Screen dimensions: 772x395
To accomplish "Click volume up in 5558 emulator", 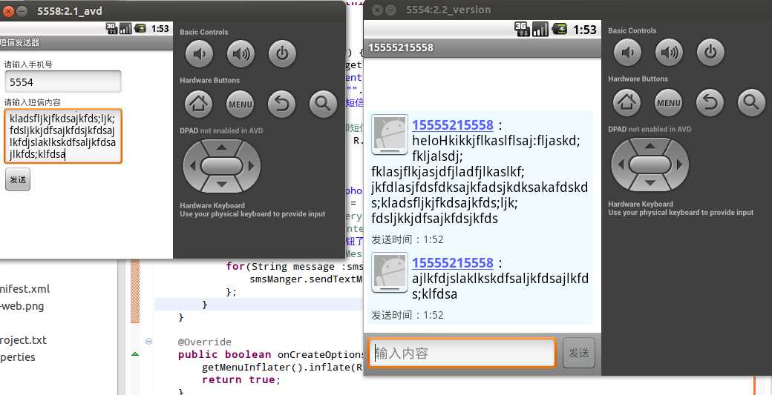I will (241, 53).
